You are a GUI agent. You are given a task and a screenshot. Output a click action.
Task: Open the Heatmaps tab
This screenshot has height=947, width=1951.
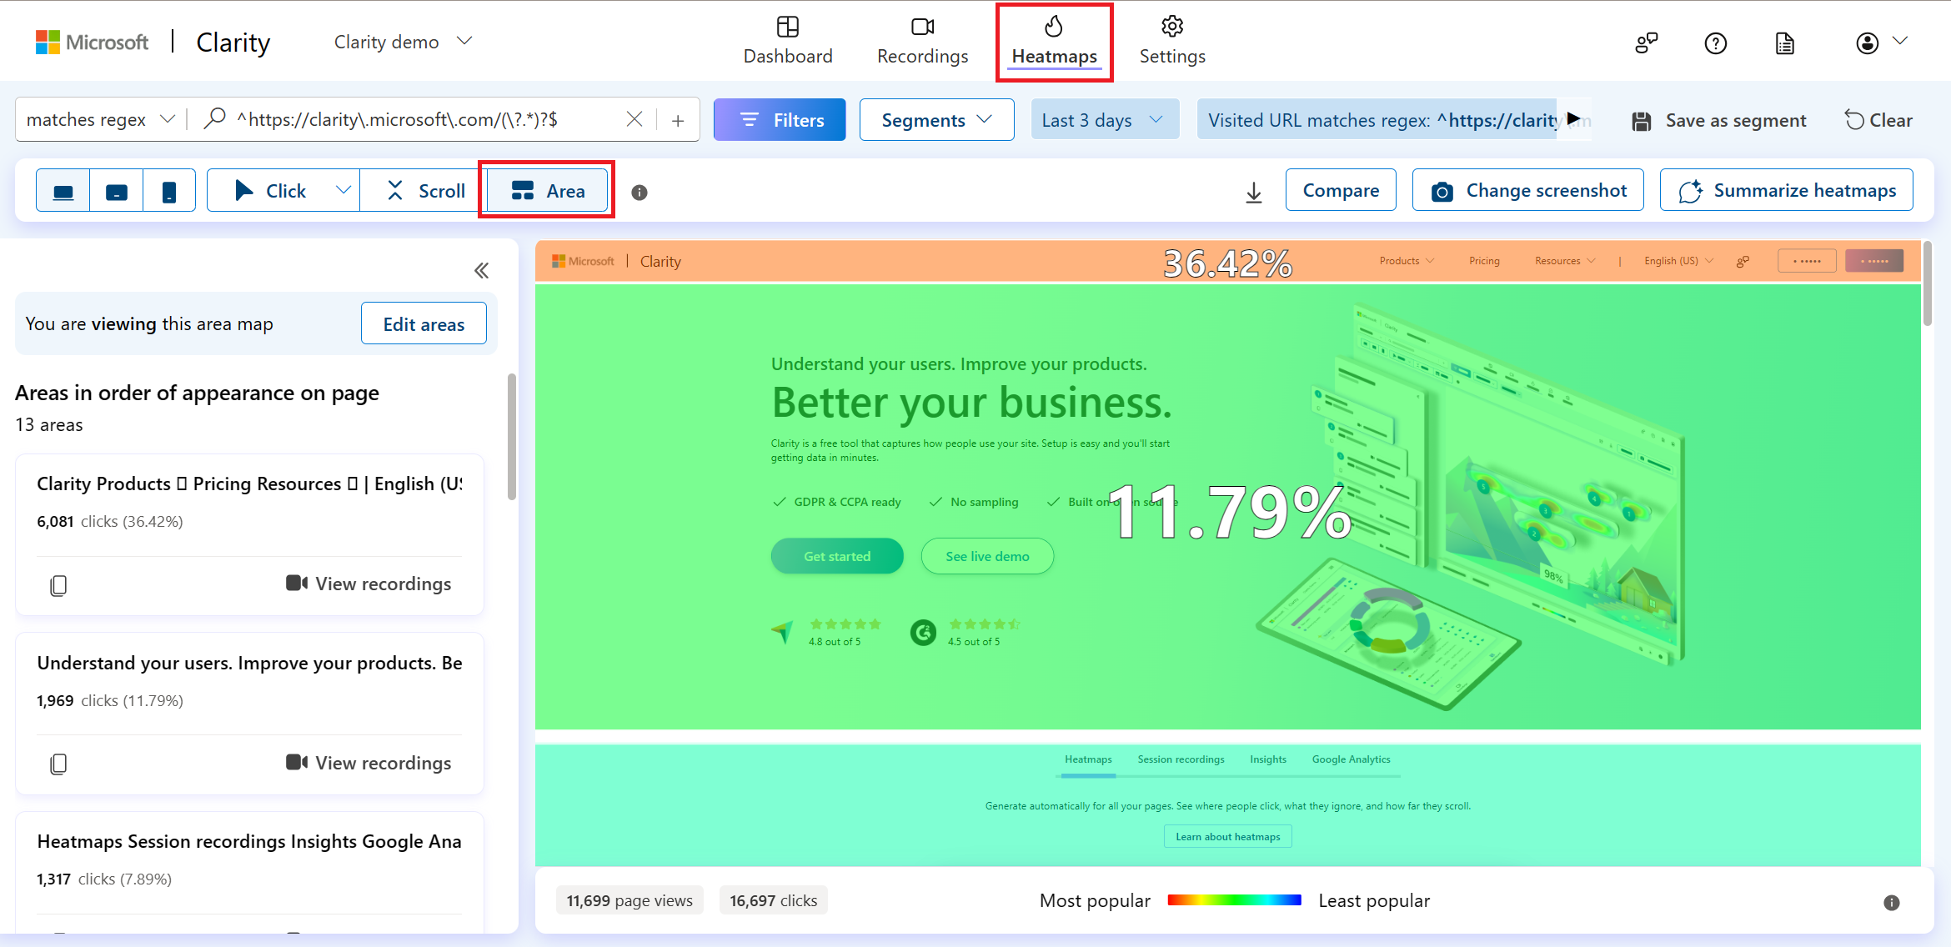tap(1054, 41)
